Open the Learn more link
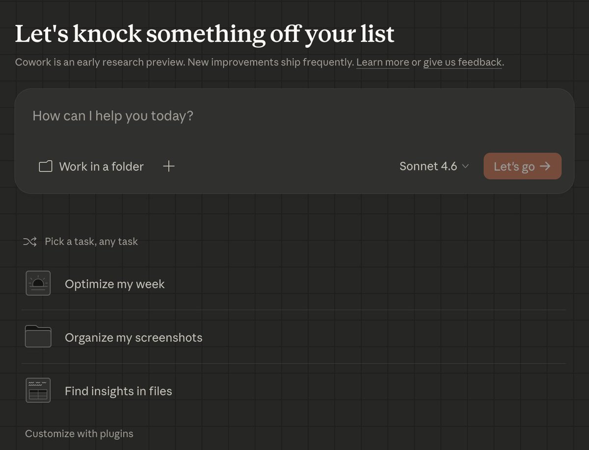Screen dimensions: 589x450 pos(382,62)
